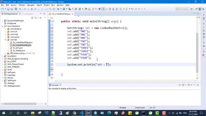Open Microsoft Edge from the taskbar

coord(109,113)
